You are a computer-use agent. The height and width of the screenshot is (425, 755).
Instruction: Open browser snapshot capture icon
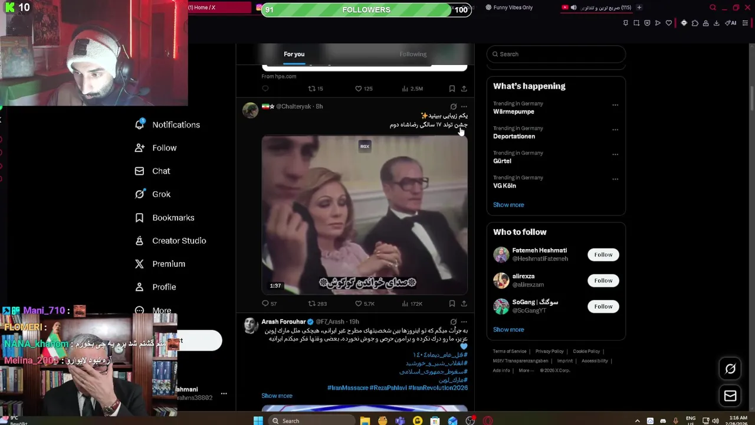pos(636,23)
